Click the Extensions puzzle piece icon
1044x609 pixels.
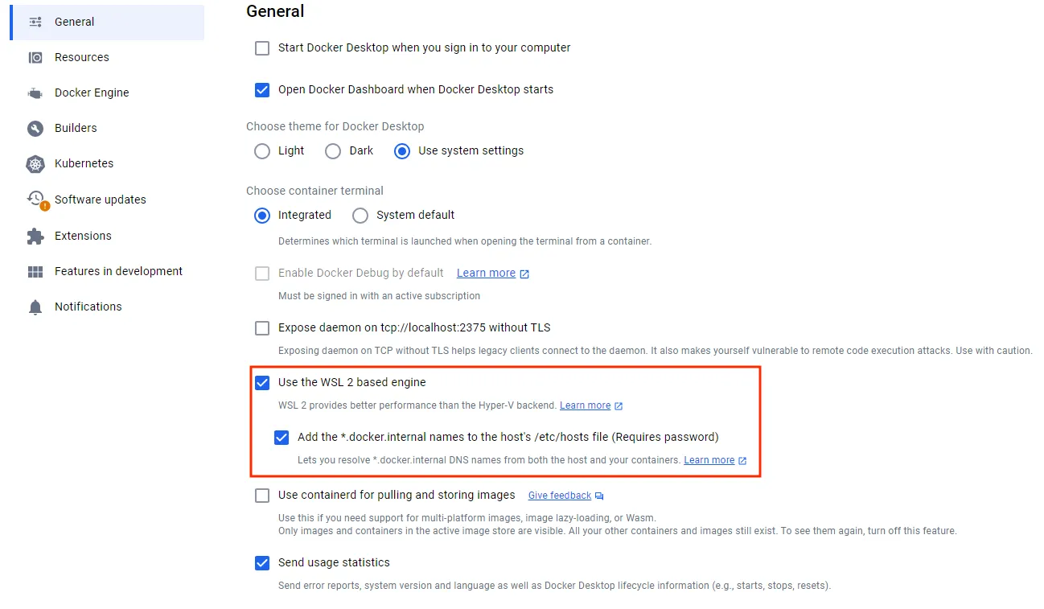pos(35,236)
